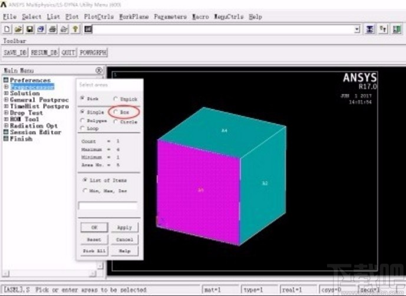The height and width of the screenshot is (296, 406).
Task: Open the File menu
Action: tap(10, 17)
